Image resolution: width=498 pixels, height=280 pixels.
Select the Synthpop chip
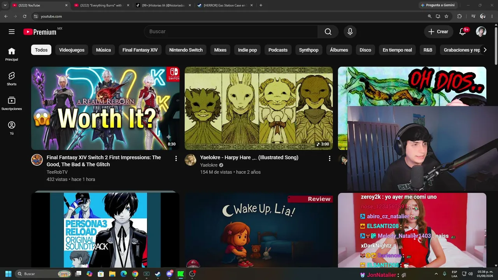pyautogui.click(x=309, y=50)
